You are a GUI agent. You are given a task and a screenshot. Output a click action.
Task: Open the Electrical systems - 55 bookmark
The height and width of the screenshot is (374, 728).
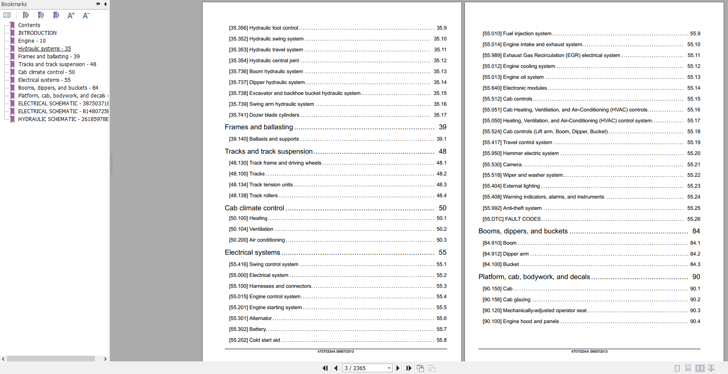(x=44, y=80)
